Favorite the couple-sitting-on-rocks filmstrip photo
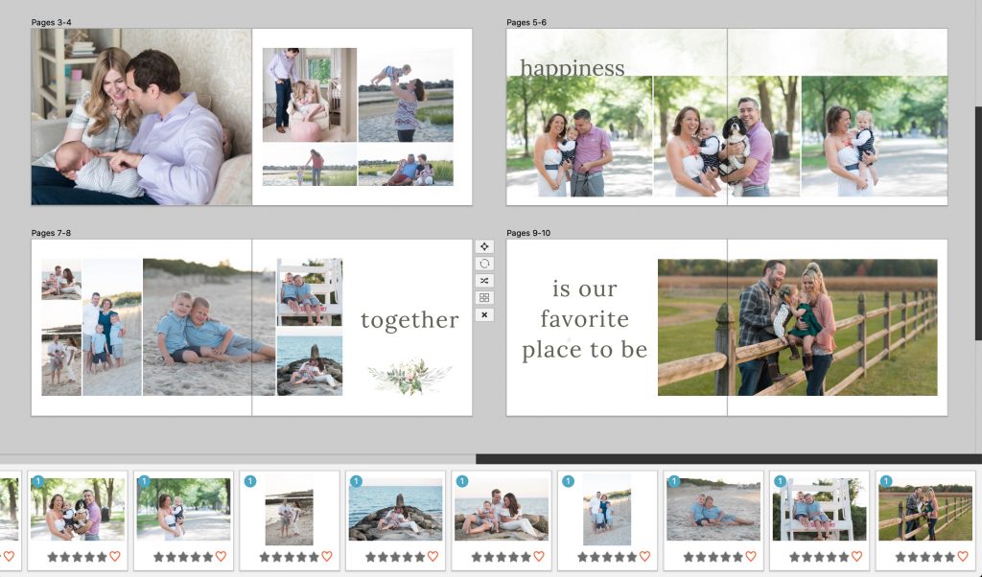The image size is (982, 577). pyautogui.click(x=539, y=556)
